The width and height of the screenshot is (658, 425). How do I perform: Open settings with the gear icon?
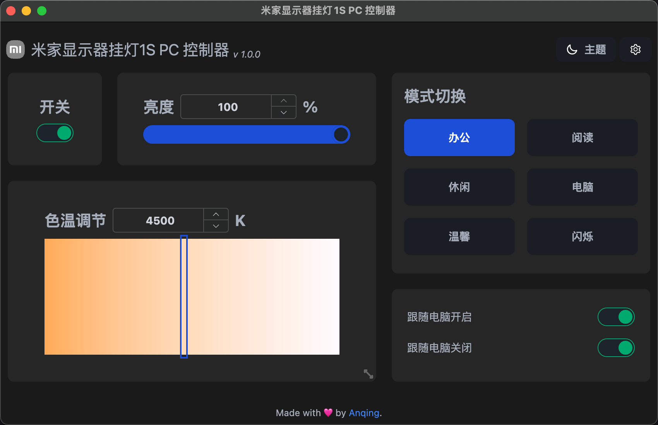click(635, 49)
